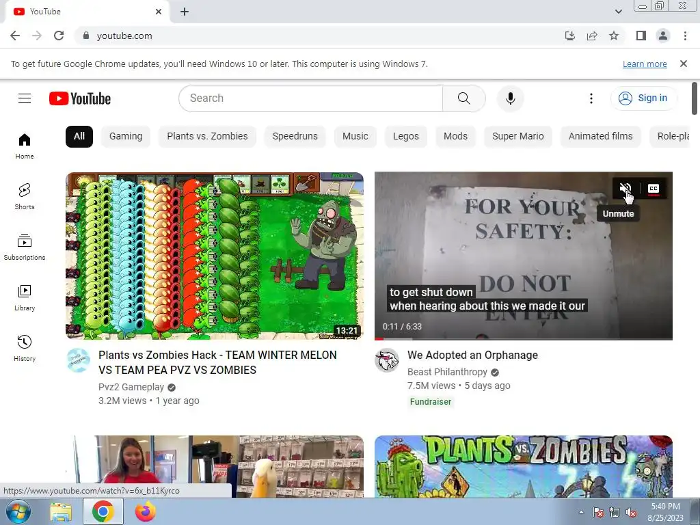700x525 pixels.
Task: Reload the YouTube page
Action: click(x=59, y=36)
